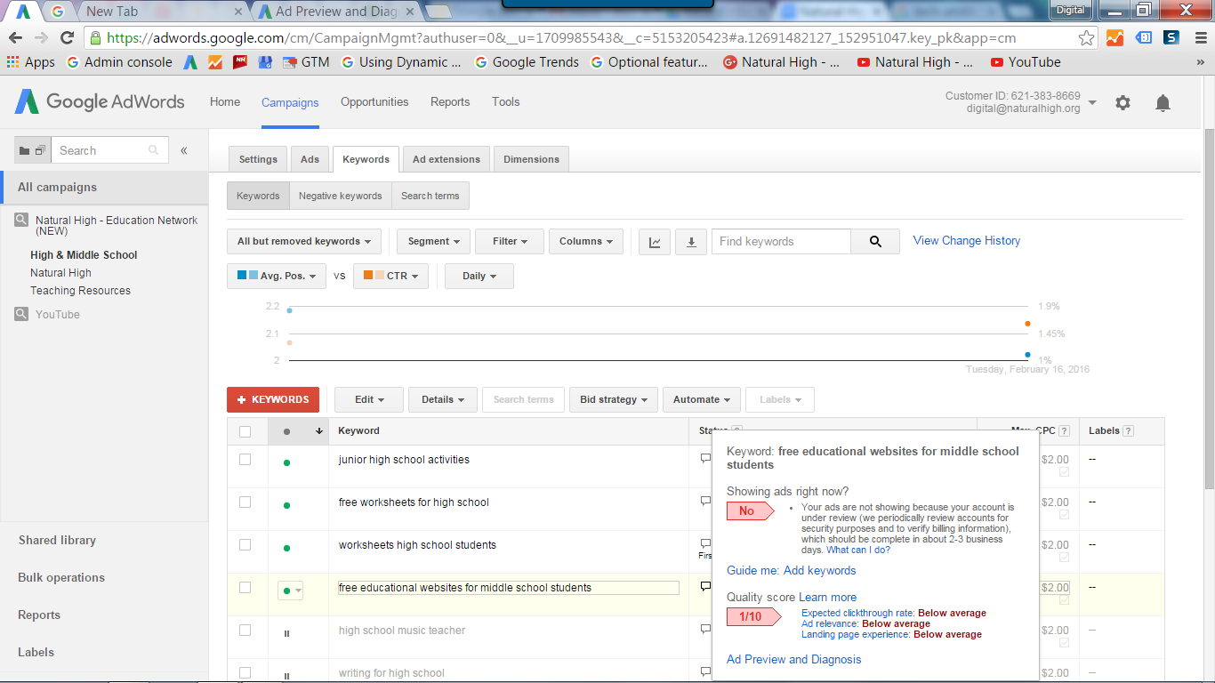This screenshot has height=683, width=1215.
Task: Check the free educational websites row
Action: tap(245, 588)
